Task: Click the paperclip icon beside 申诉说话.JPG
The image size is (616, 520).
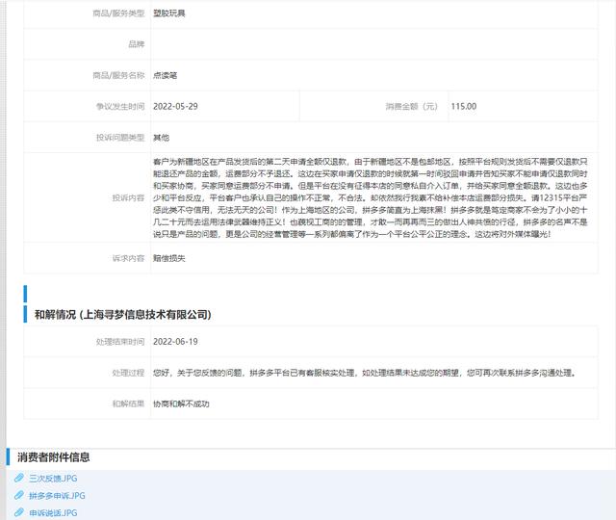Action: (17, 513)
